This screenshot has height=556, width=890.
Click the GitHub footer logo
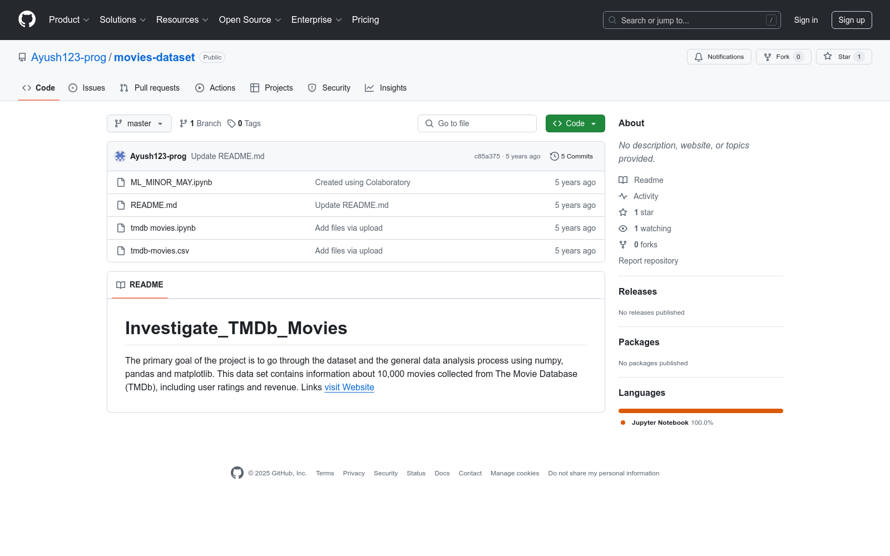(237, 473)
